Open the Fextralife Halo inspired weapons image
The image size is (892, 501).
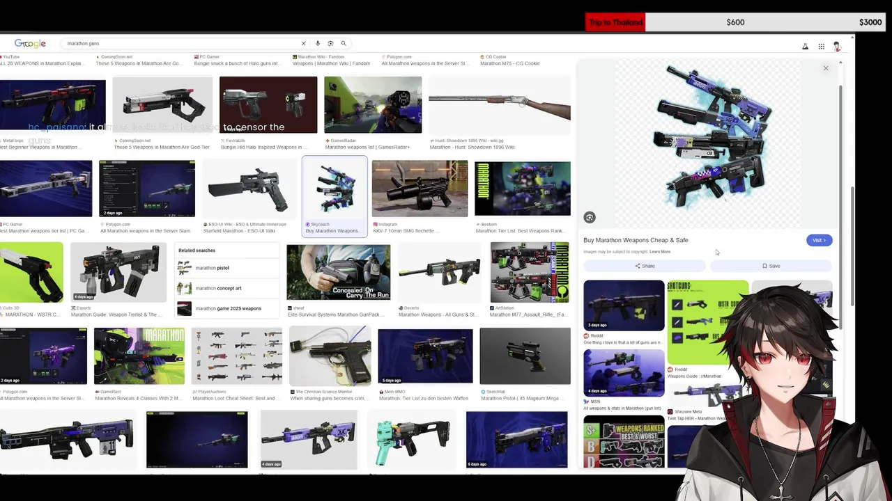268,104
